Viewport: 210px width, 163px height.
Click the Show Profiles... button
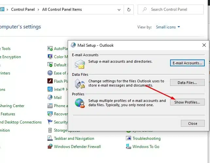coord(187,102)
